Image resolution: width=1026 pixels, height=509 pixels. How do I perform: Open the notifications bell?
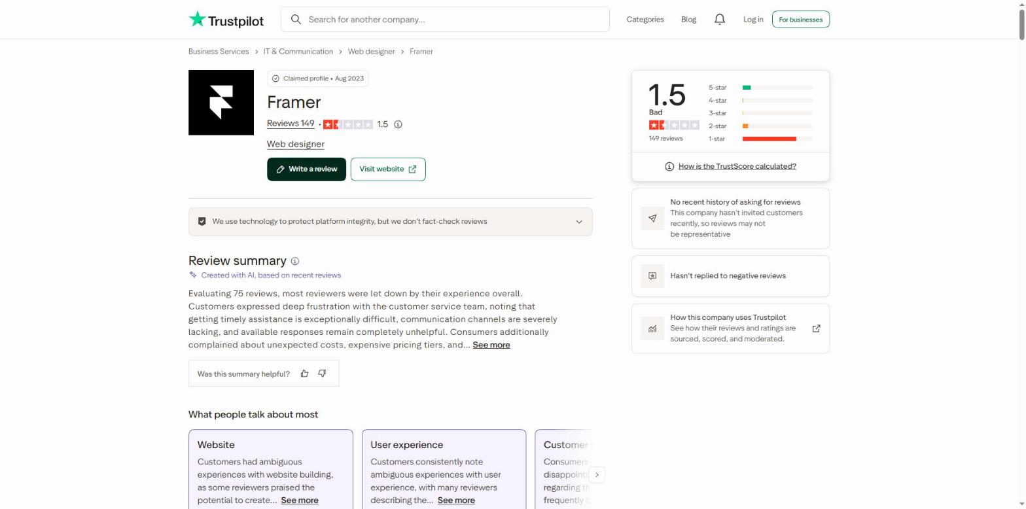point(720,20)
